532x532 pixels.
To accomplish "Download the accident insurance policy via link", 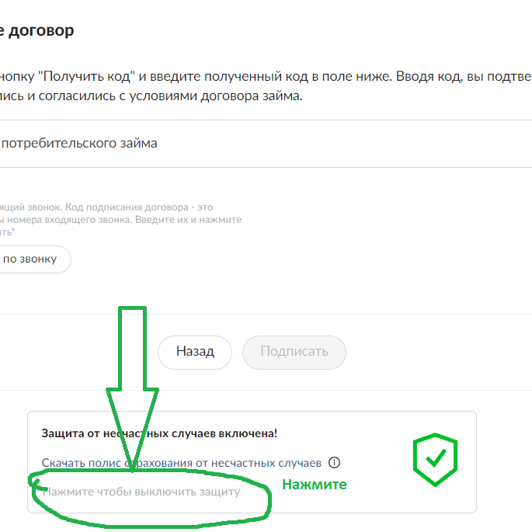I will pos(182,463).
